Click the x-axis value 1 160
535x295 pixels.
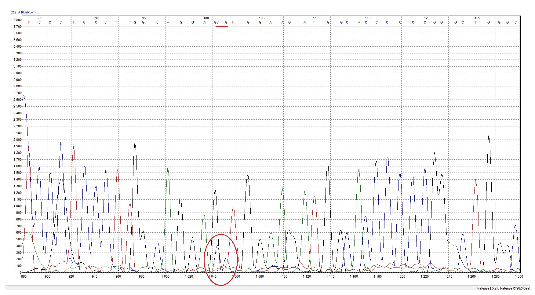coord(354,276)
